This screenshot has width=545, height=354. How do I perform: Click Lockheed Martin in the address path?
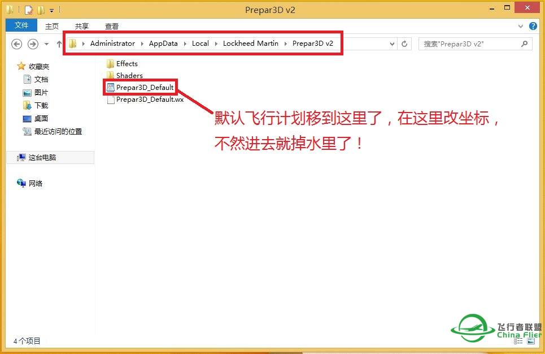[x=251, y=44]
